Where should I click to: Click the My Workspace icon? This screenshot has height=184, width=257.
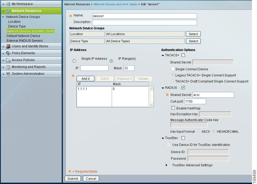click(8, 4)
